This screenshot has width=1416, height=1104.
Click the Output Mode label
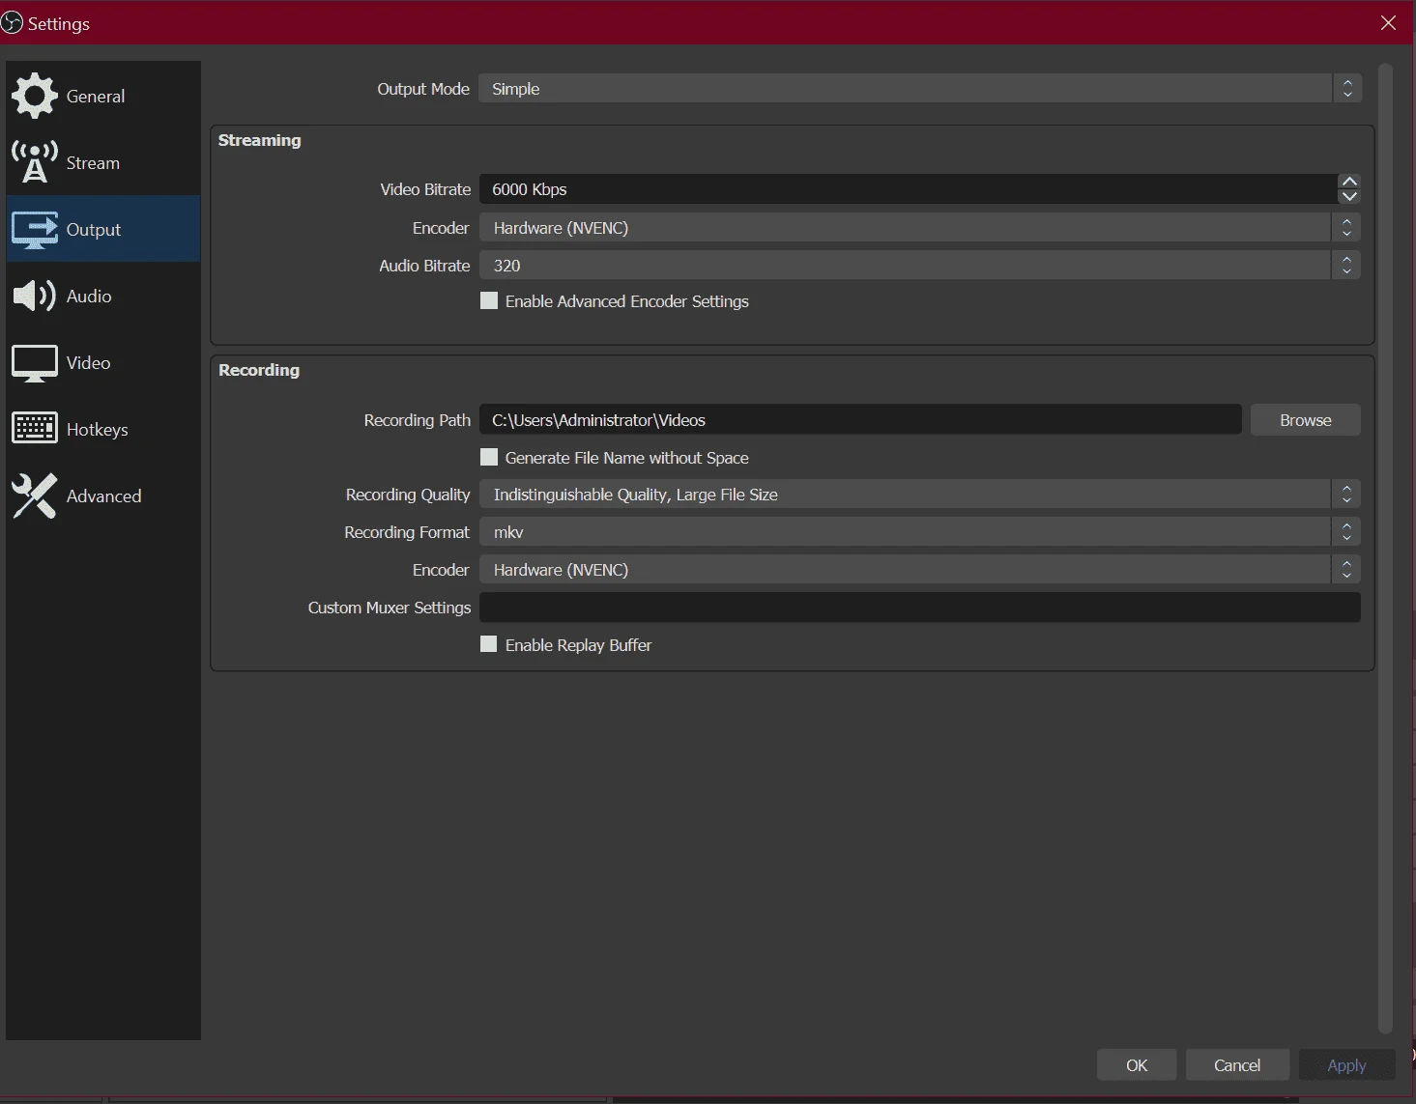pos(423,89)
